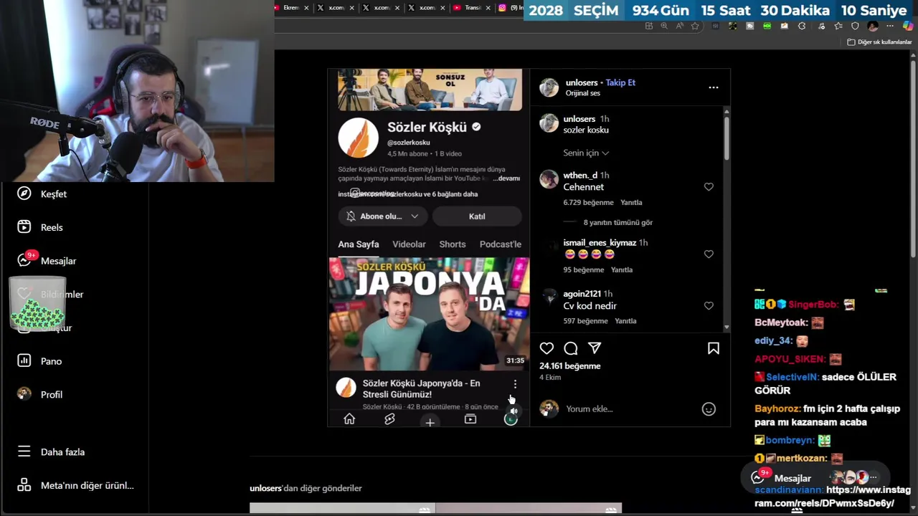Open the browser profile avatar
918x516 pixels.
[873, 26]
